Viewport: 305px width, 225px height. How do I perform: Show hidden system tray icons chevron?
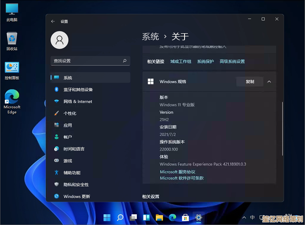[x=244, y=218]
